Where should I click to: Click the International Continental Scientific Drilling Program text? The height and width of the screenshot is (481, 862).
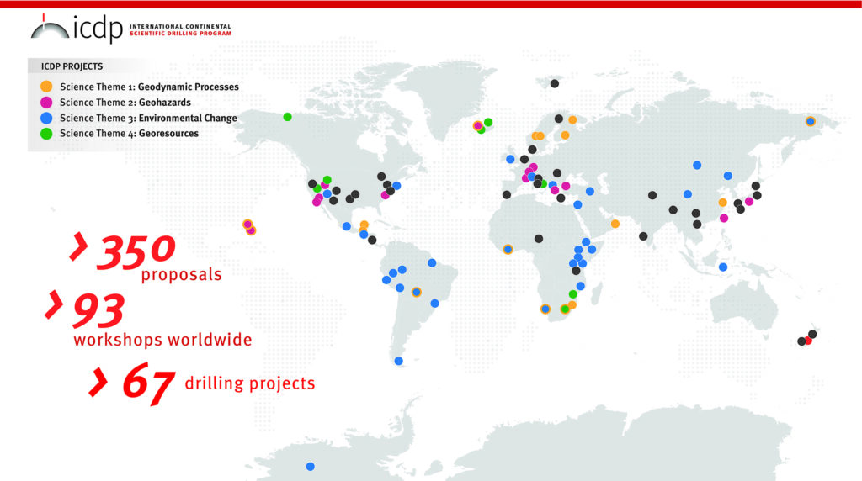click(180, 29)
